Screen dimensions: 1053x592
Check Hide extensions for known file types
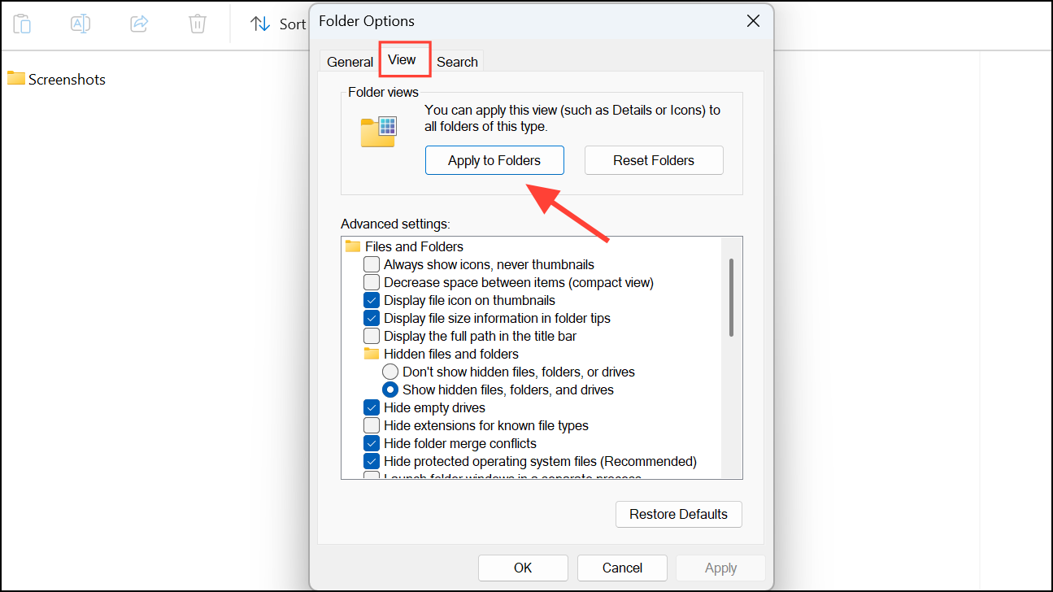coord(372,425)
